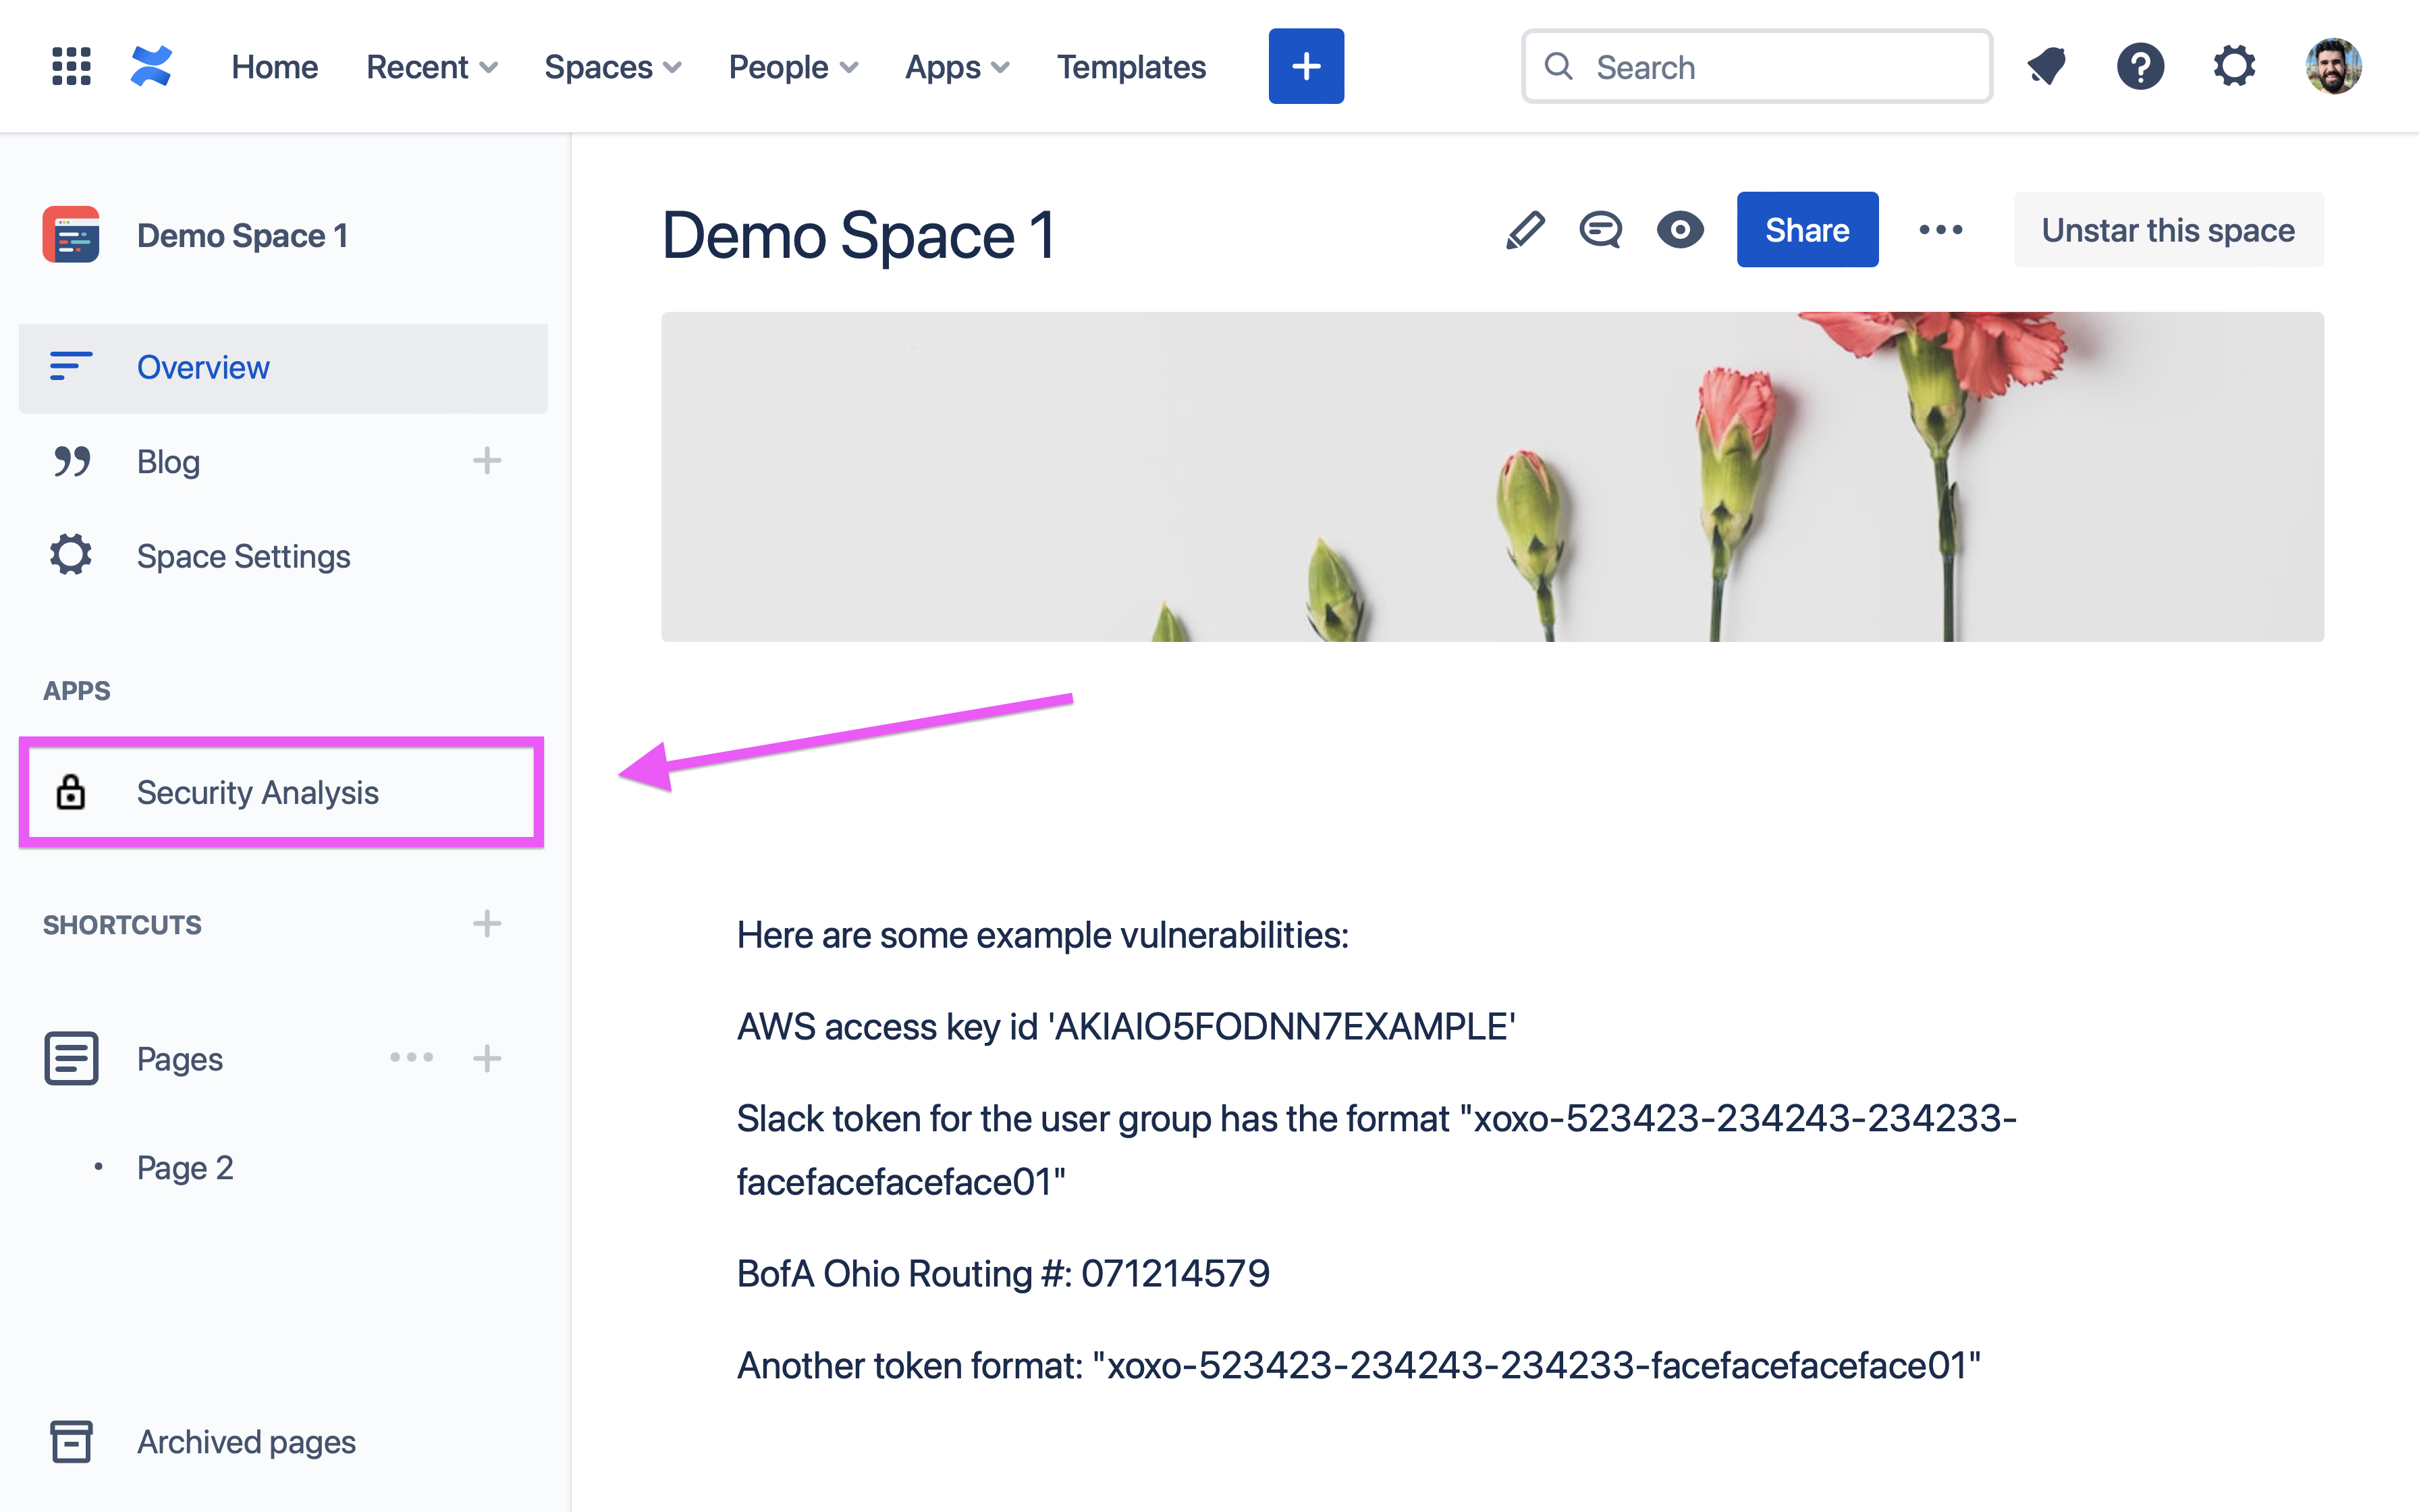The image size is (2419, 1512).
Task: Click into the Search field
Action: coord(1756,67)
